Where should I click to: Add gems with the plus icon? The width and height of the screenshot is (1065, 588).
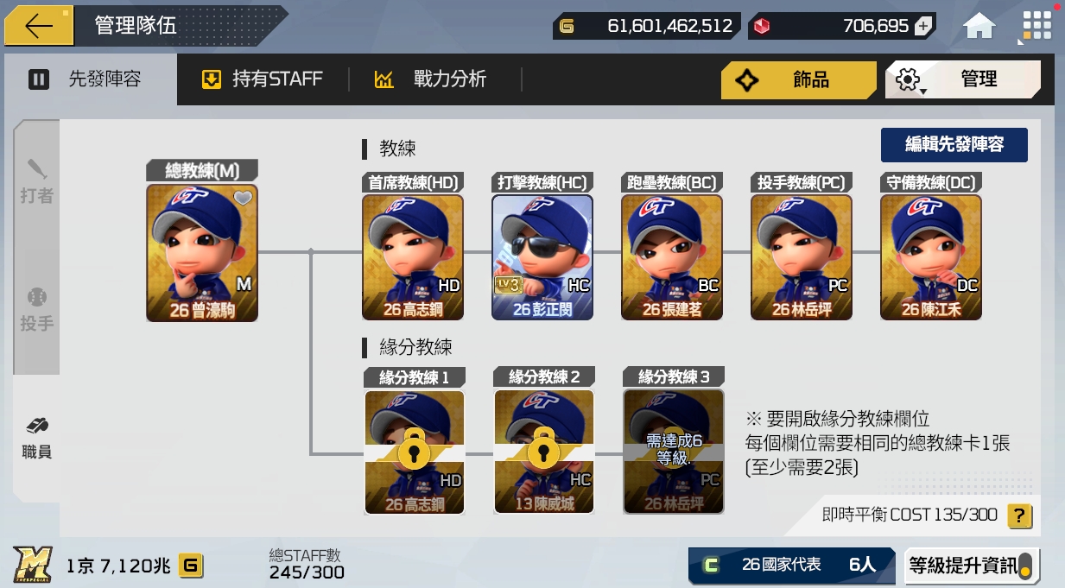[923, 26]
